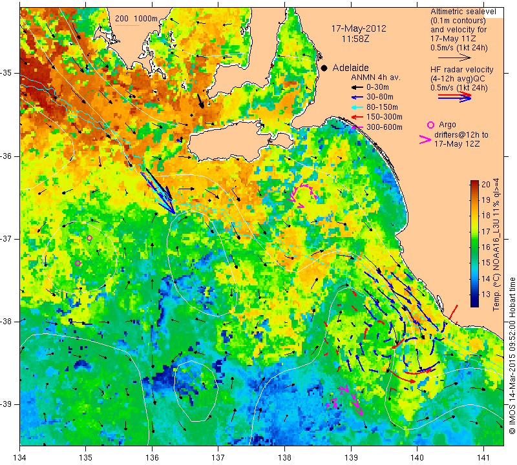The height and width of the screenshot is (465, 517).
Task: Click the red 150-300m legend arrow
Action: click(x=357, y=117)
